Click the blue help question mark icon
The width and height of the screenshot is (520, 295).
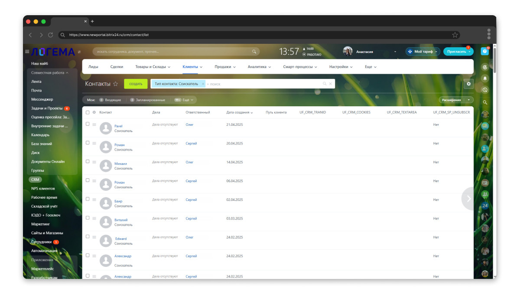coord(485,51)
